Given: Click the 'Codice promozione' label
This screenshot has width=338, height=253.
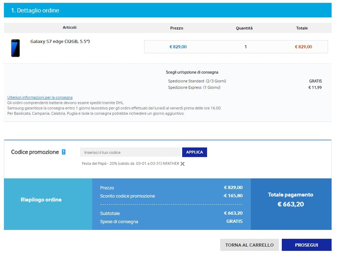Looking at the screenshot, I should [x=35, y=152].
